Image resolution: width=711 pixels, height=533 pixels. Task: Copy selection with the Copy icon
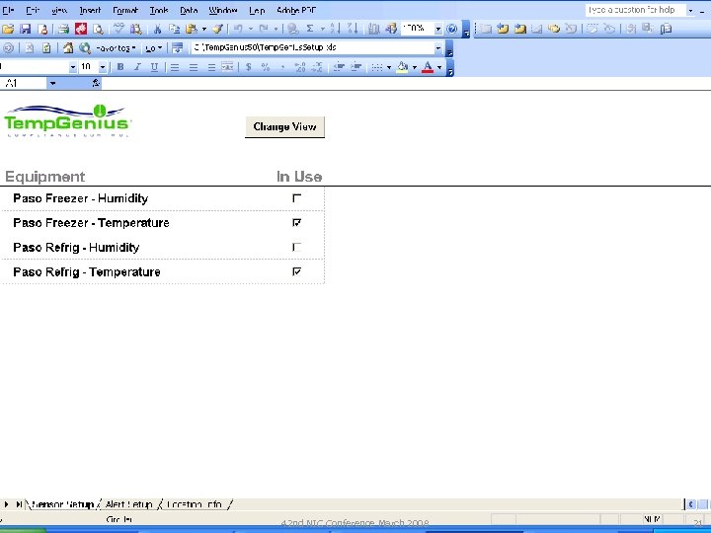pyautogui.click(x=174, y=29)
